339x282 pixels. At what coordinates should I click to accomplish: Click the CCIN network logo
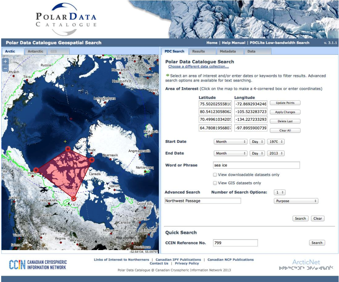coord(38,265)
